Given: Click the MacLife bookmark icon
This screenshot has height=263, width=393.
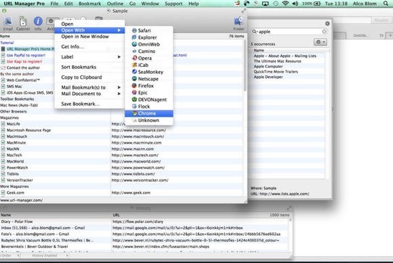Looking at the screenshot, I should point(3,124).
